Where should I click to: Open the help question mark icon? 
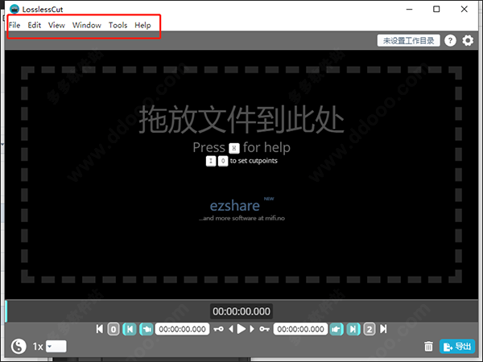click(450, 41)
